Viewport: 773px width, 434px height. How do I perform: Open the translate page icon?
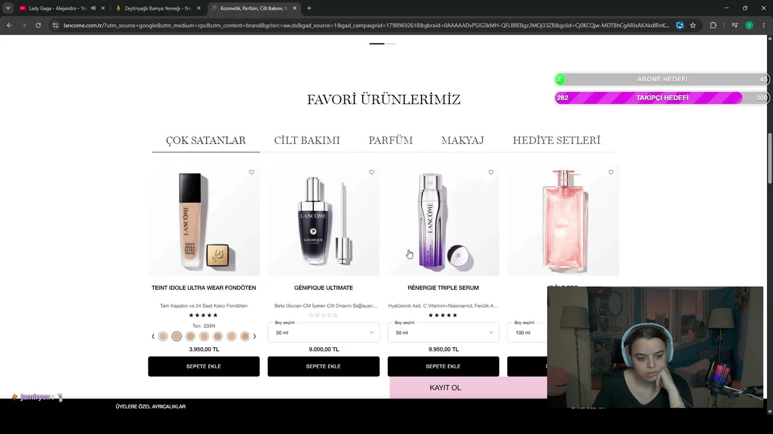[680, 25]
